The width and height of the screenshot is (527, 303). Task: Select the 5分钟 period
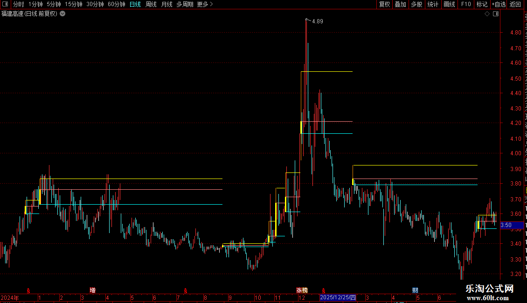coord(54,4)
